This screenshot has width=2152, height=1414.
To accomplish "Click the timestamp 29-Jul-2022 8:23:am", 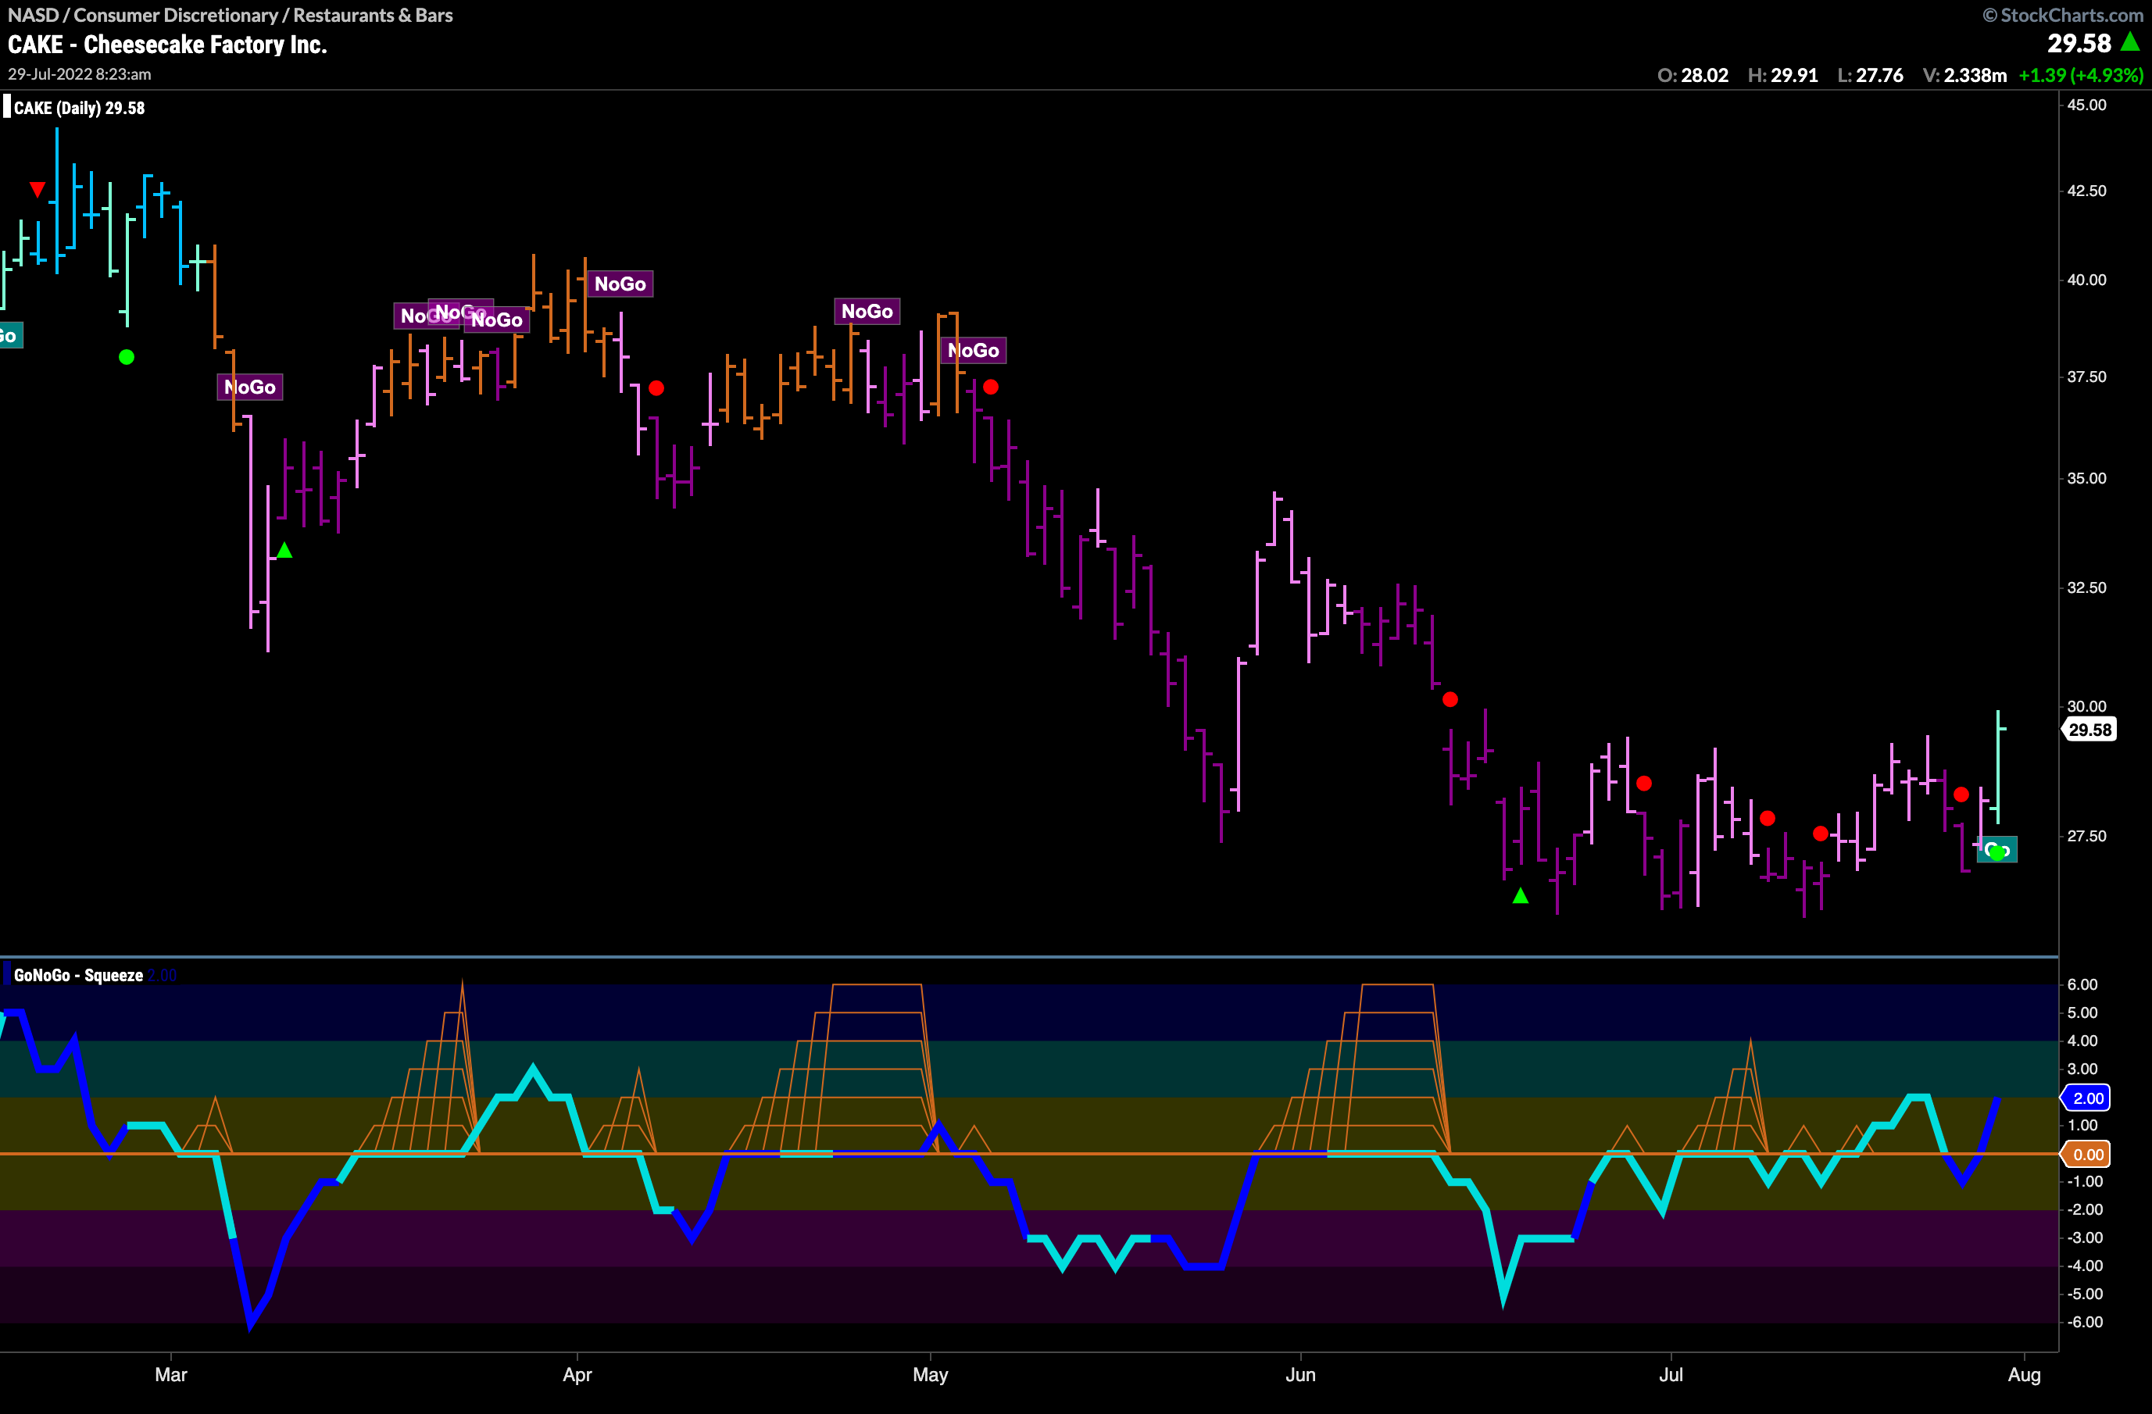I will click(80, 74).
